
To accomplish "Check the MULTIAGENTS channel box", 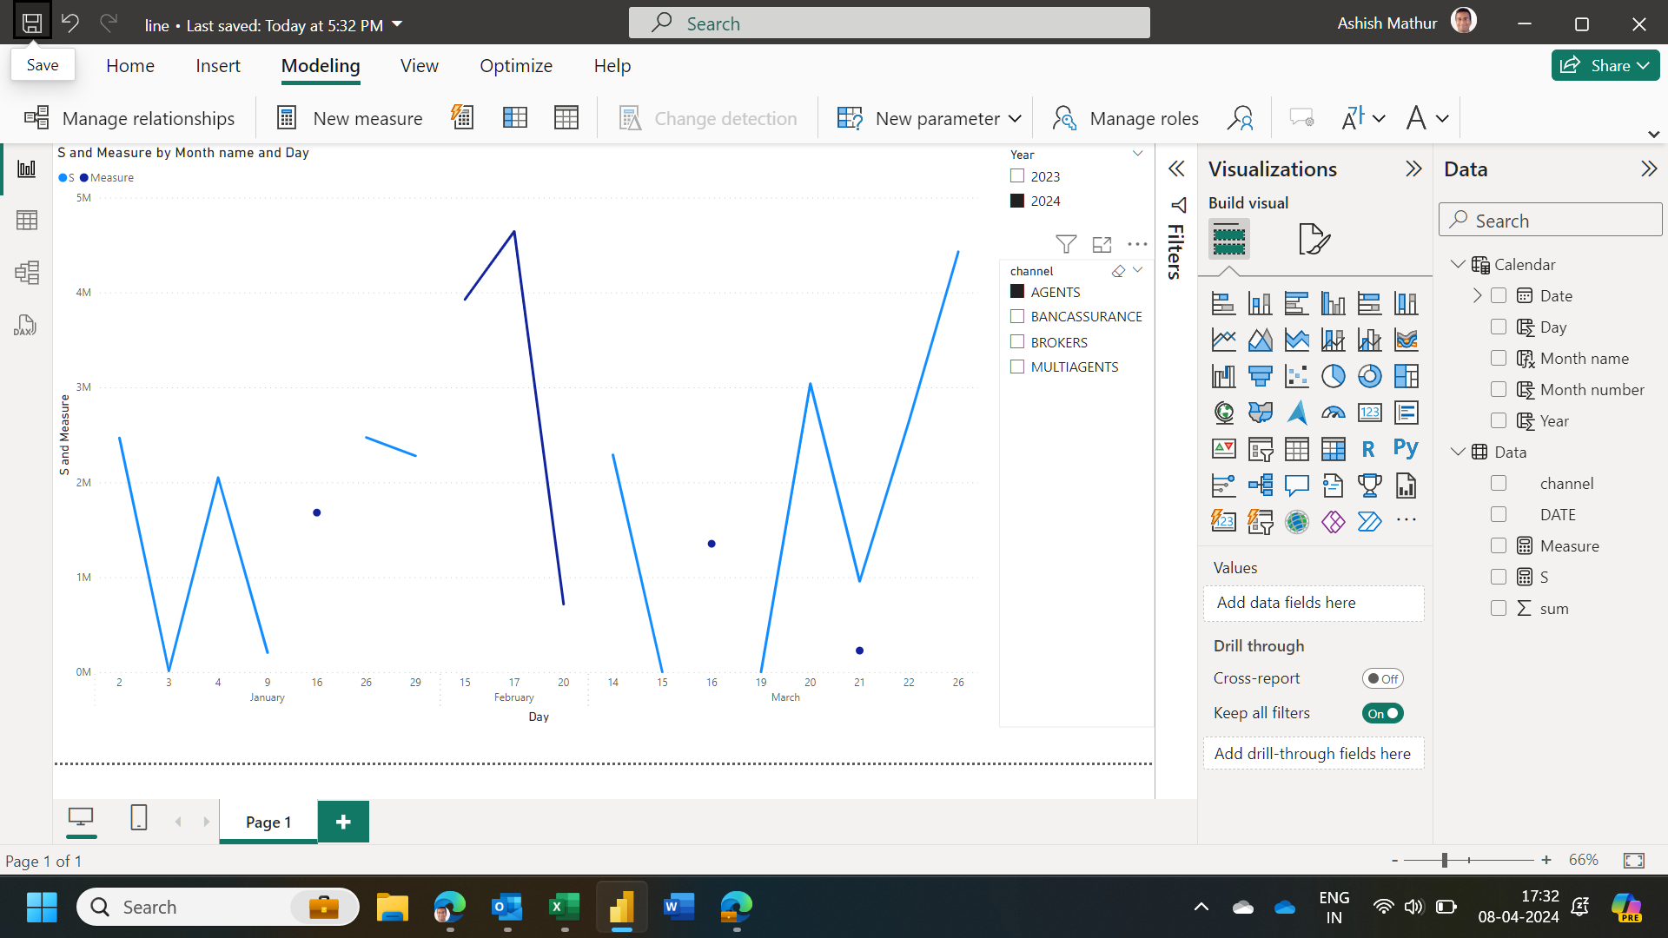I will click(x=1017, y=367).
